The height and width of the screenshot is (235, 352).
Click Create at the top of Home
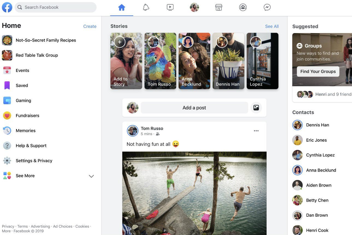pos(90,26)
